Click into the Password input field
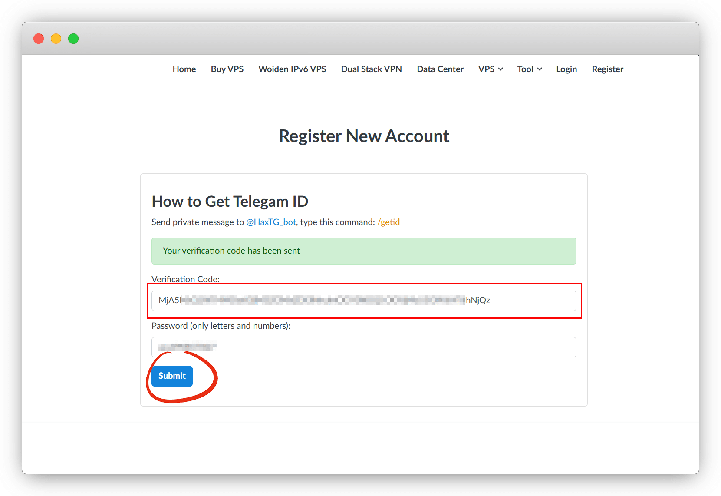721x496 pixels. tap(364, 347)
